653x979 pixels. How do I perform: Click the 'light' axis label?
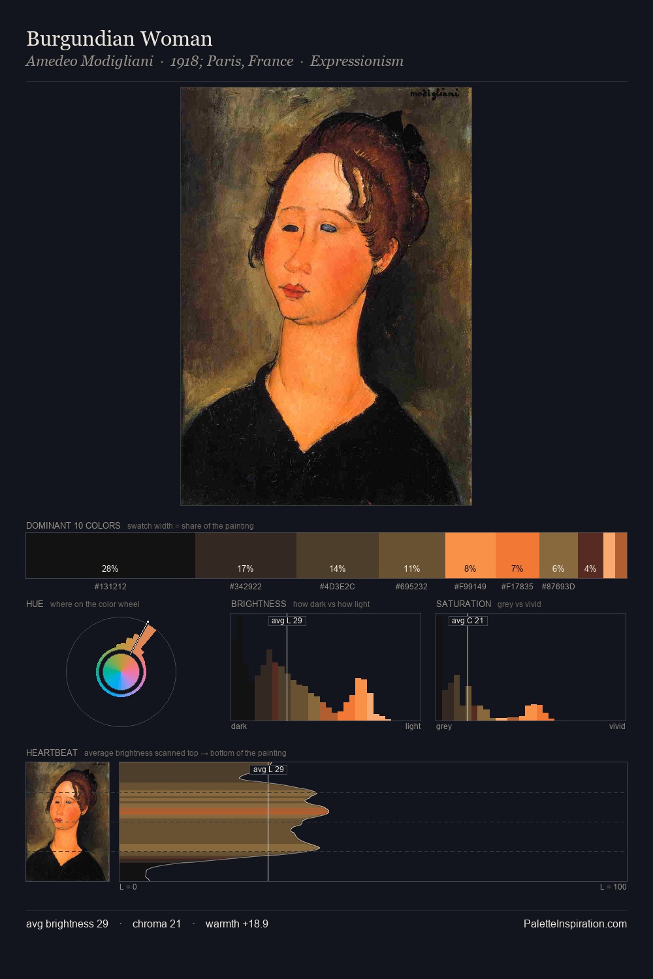(413, 726)
